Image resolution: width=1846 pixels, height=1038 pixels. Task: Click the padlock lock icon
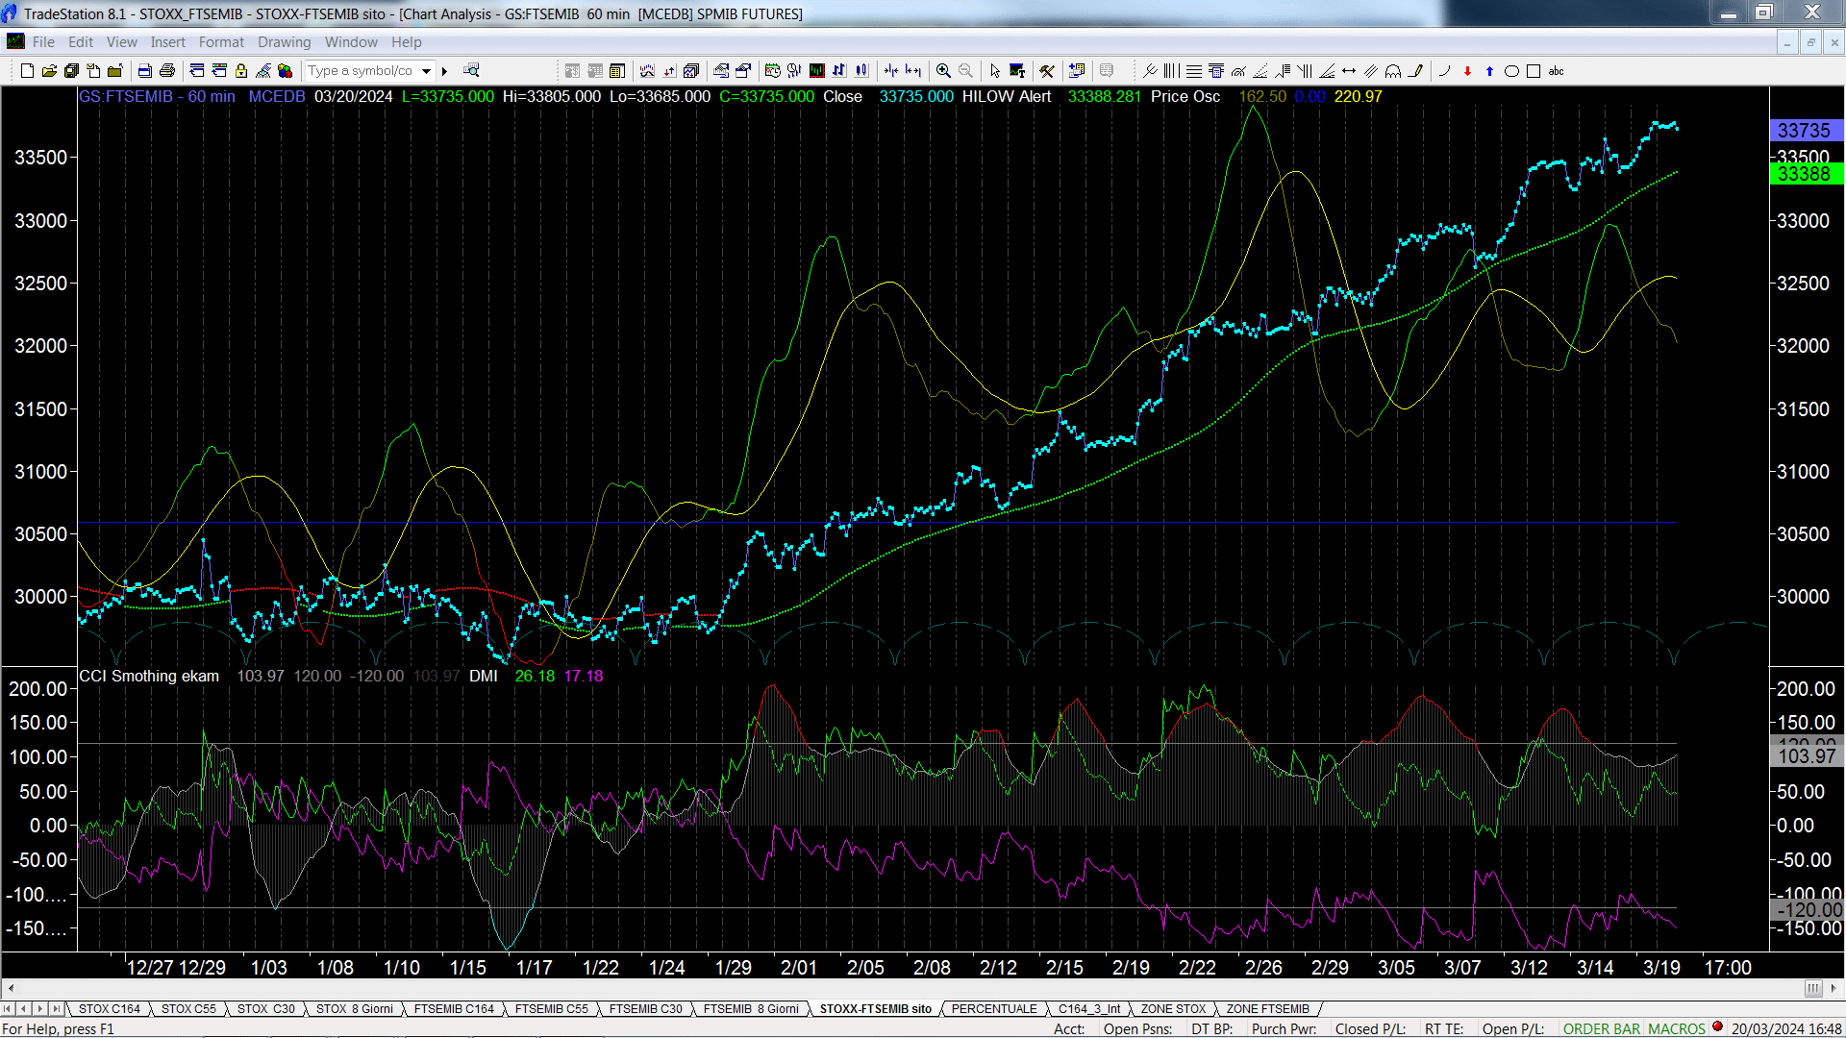[x=241, y=70]
